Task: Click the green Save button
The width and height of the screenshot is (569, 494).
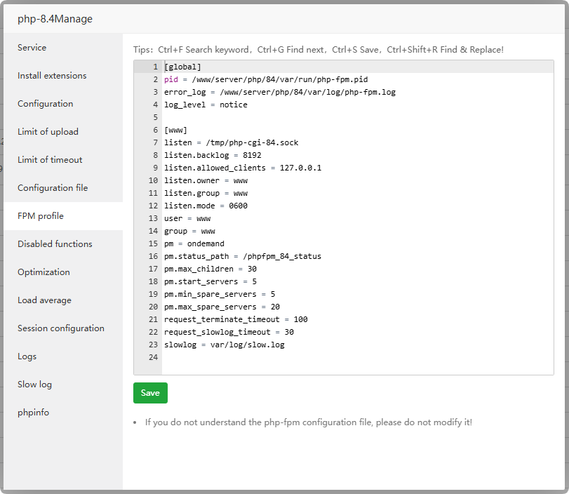Action: tap(150, 393)
